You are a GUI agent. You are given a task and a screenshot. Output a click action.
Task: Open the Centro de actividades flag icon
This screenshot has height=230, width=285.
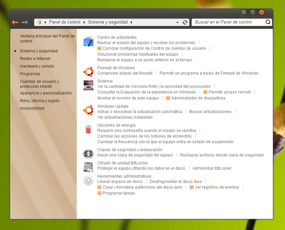click(88, 41)
